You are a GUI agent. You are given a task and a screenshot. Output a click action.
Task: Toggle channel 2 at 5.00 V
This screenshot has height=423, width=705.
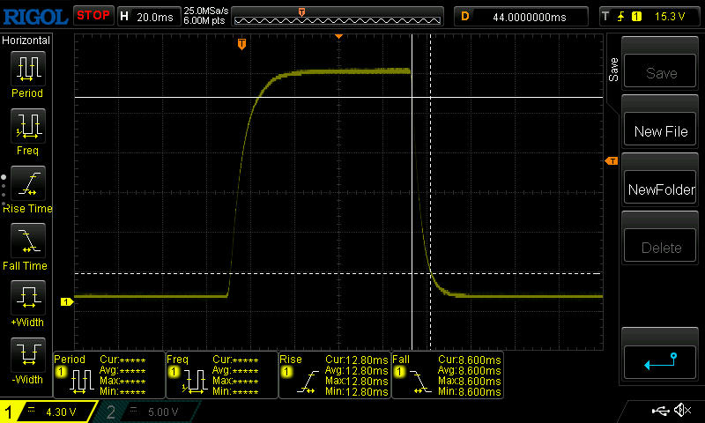pyautogui.click(x=145, y=412)
